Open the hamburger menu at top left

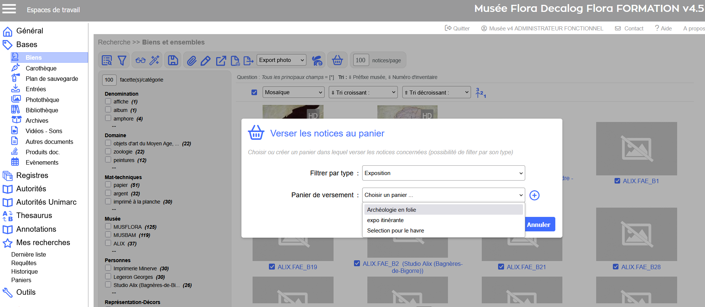(9, 9)
